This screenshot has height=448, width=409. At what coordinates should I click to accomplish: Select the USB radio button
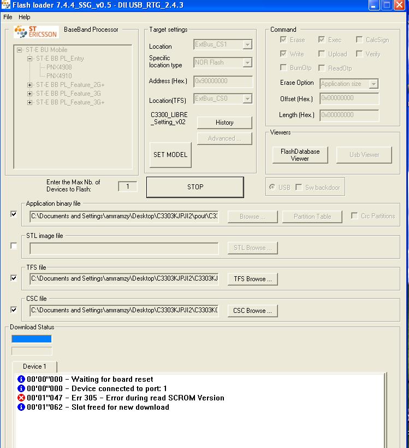coord(272,187)
